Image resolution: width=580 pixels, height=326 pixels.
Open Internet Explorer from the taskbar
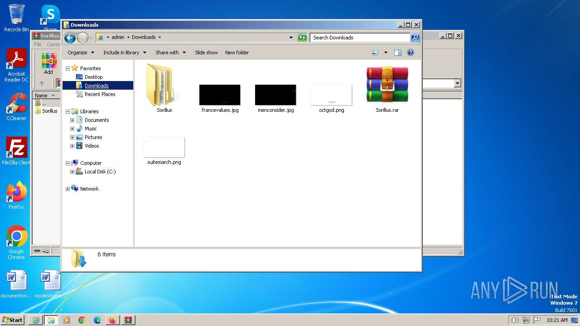36,320
